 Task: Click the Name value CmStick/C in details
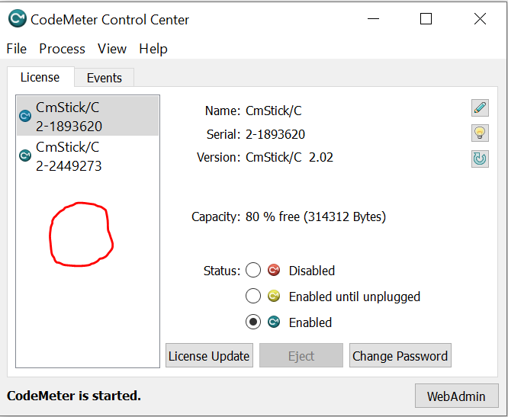[274, 111]
